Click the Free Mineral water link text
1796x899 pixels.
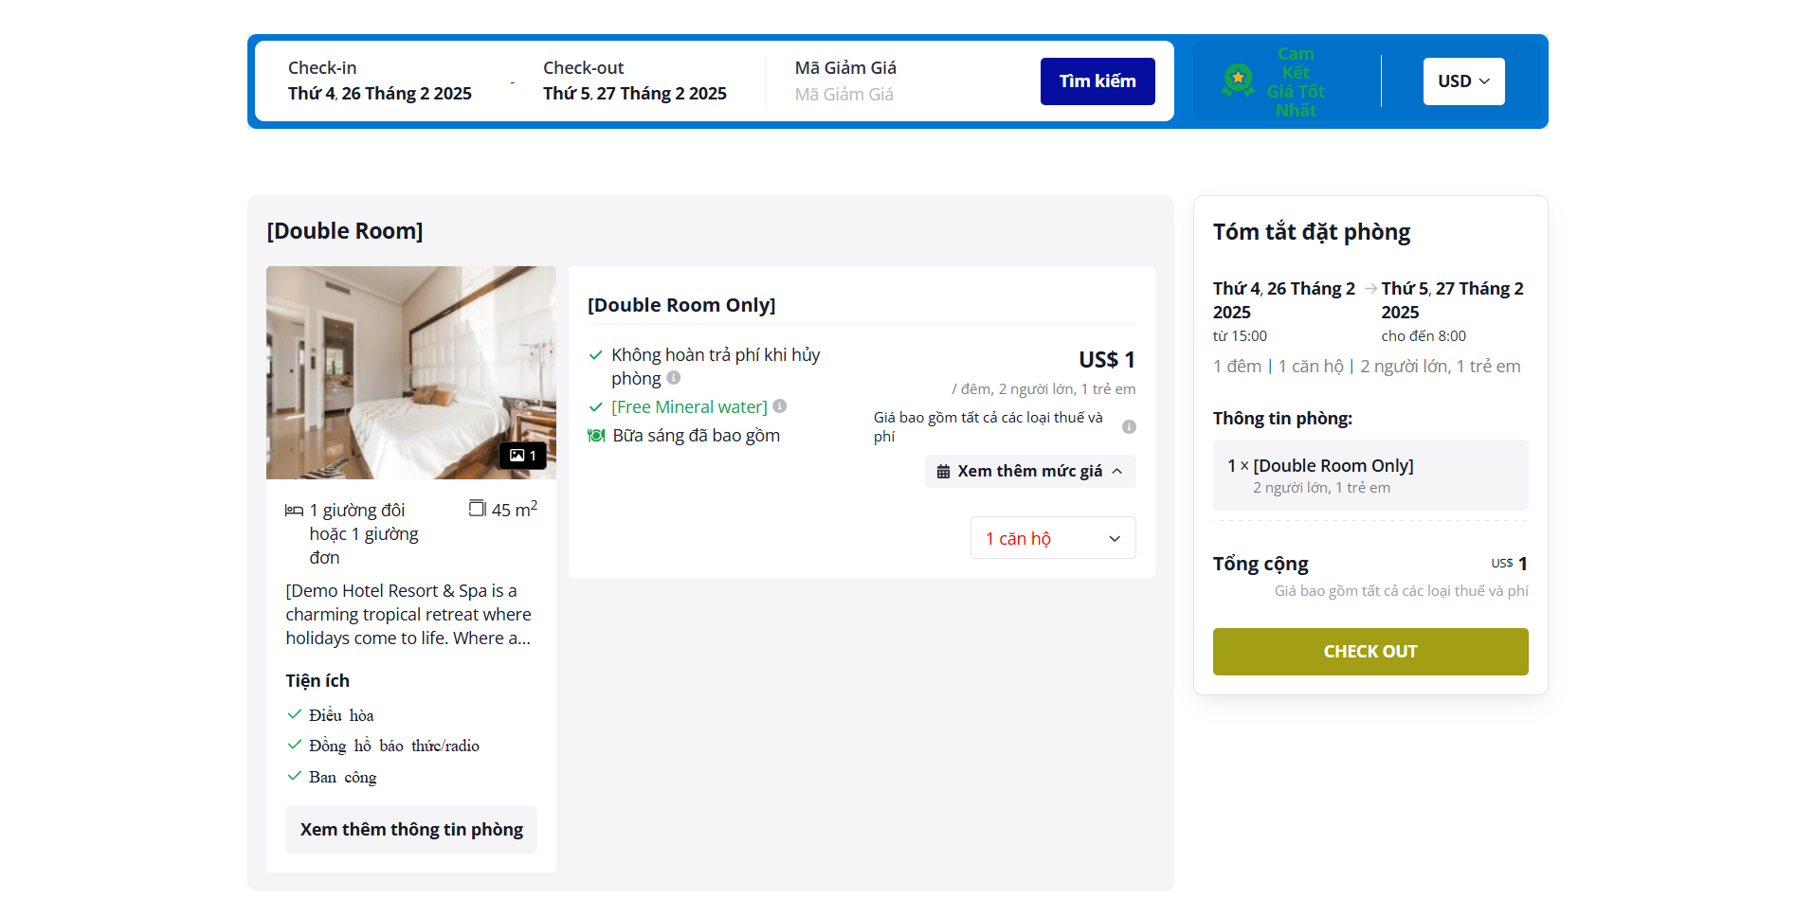point(689,407)
